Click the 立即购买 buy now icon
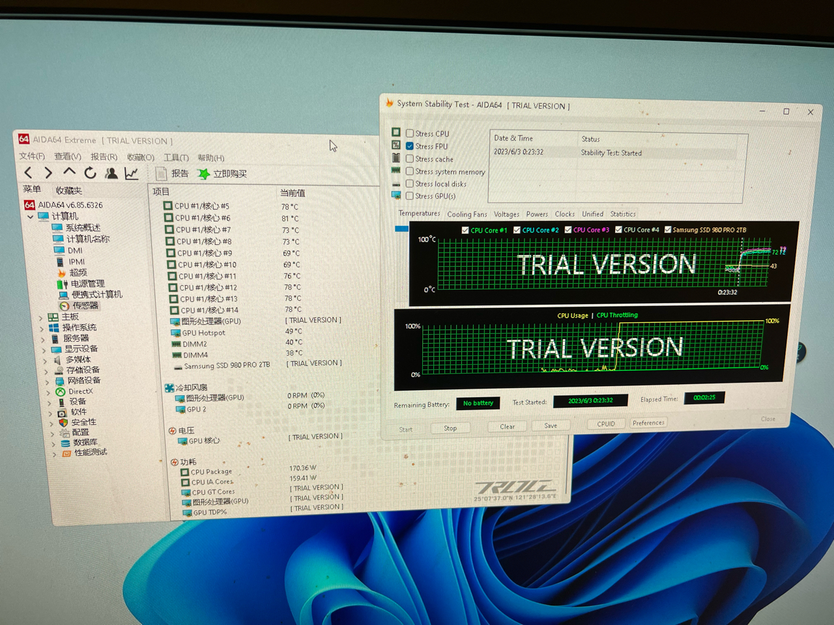This screenshot has width=834, height=625. click(204, 174)
